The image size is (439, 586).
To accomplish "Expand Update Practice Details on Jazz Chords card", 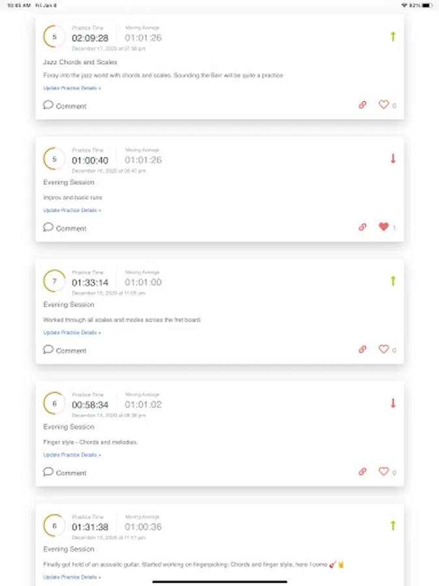I will [x=72, y=88].
